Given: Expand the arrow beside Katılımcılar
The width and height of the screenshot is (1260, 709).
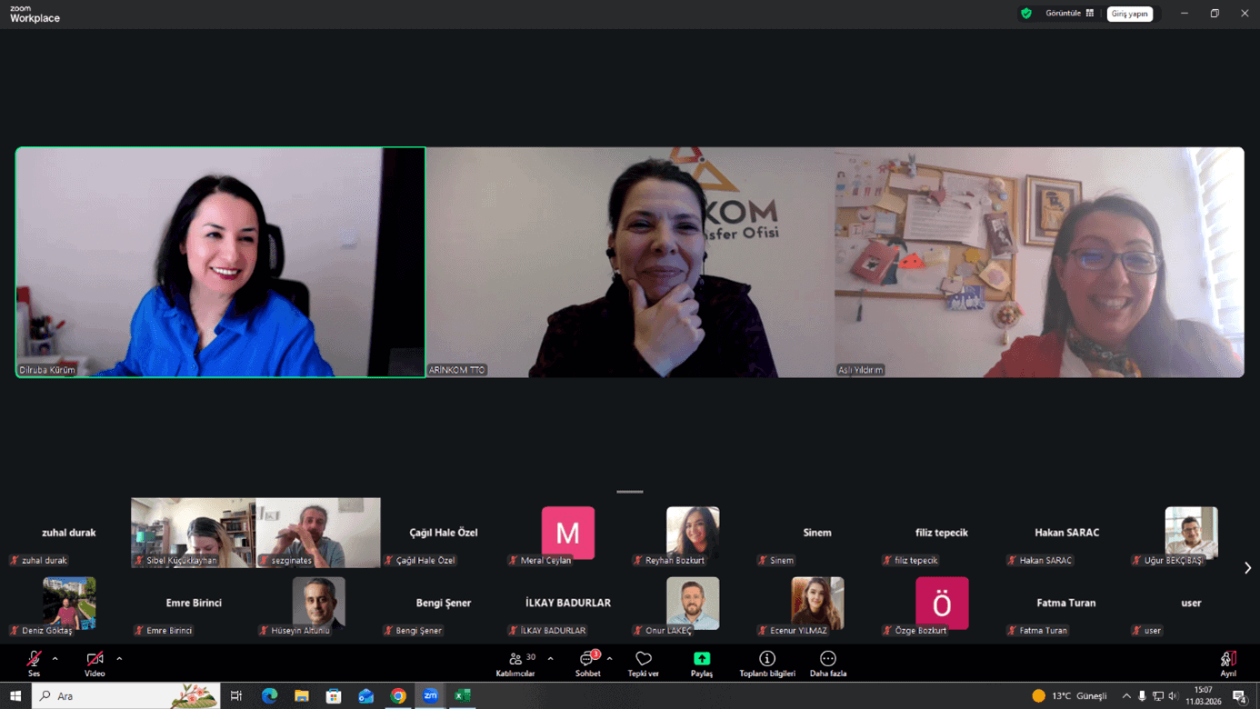Looking at the screenshot, I should (x=550, y=659).
